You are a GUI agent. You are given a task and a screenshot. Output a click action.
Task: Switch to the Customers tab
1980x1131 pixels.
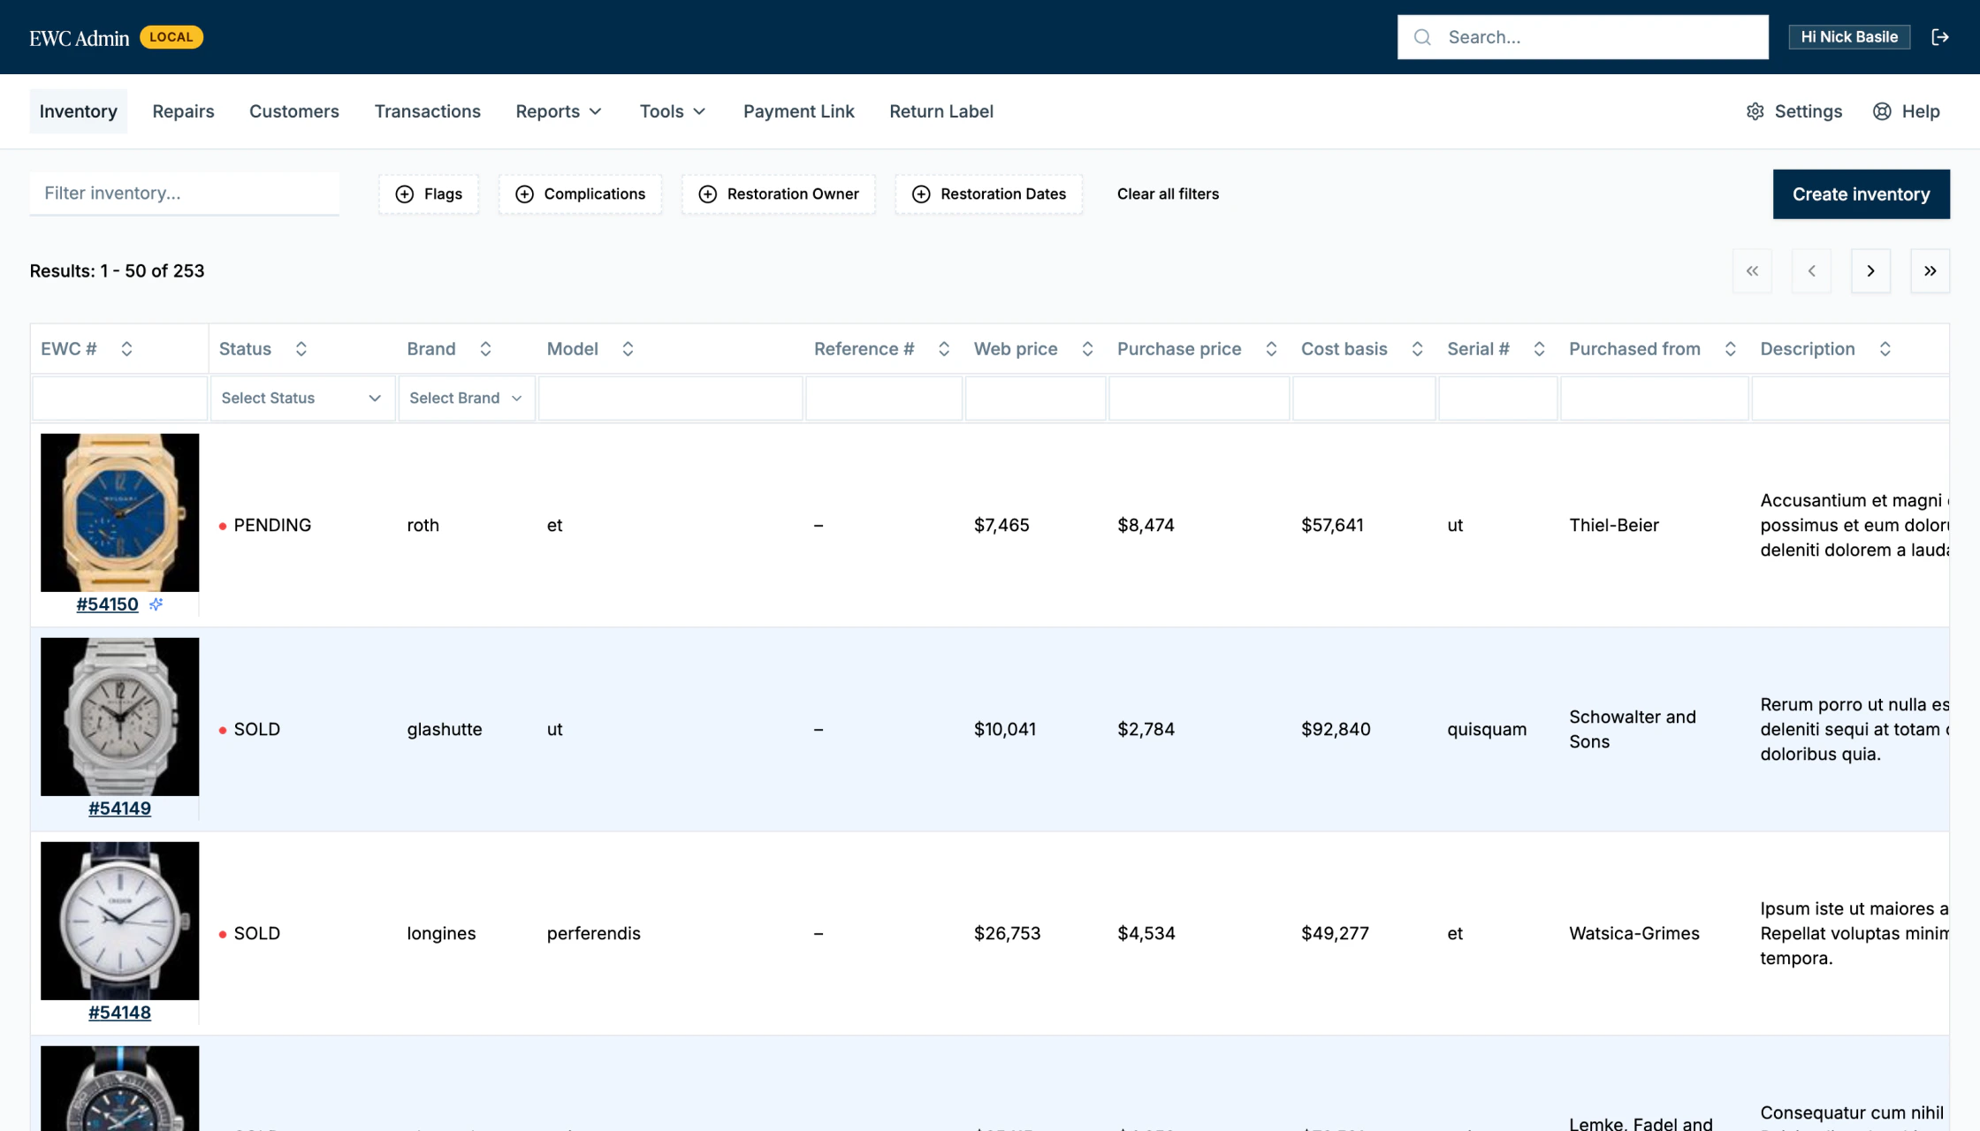pyautogui.click(x=294, y=111)
